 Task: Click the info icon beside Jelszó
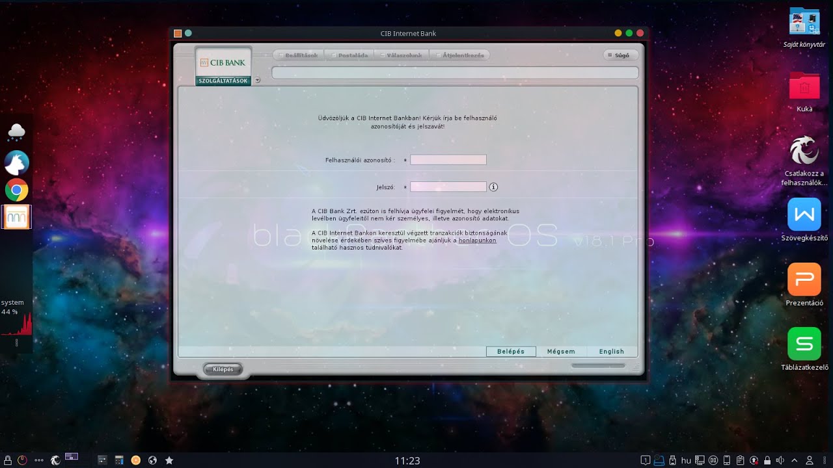tap(493, 187)
